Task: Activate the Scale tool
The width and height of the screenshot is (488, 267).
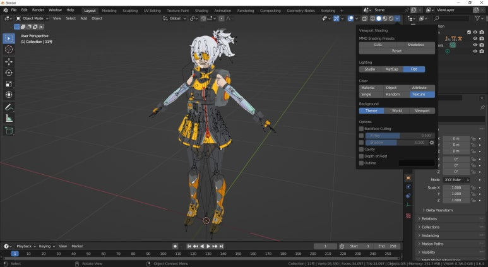Action: click(x=9, y=84)
